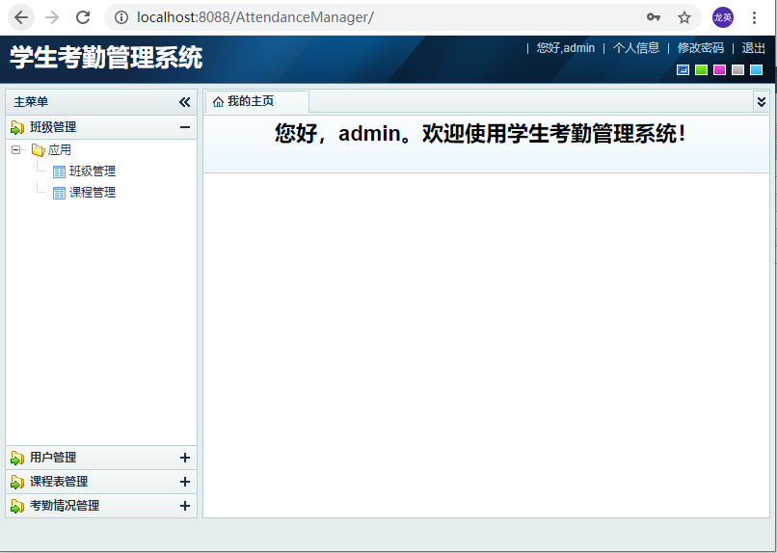Go back with the browser back arrow
The height and width of the screenshot is (553, 777).
[x=21, y=17]
